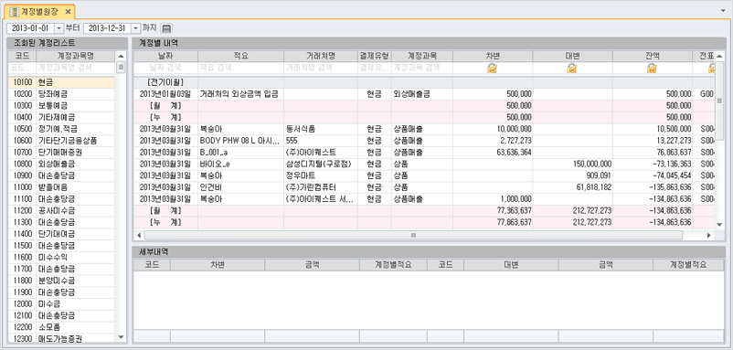
Task: Select the 동서식품 복숭아 transaction row
Action: pyautogui.click(x=424, y=129)
